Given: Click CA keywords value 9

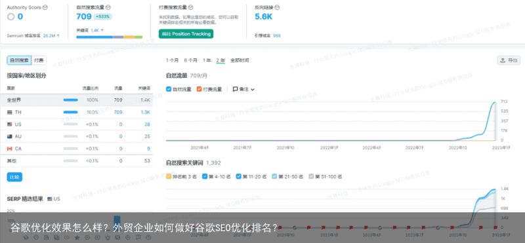Looking at the screenshot, I should [x=149, y=149].
